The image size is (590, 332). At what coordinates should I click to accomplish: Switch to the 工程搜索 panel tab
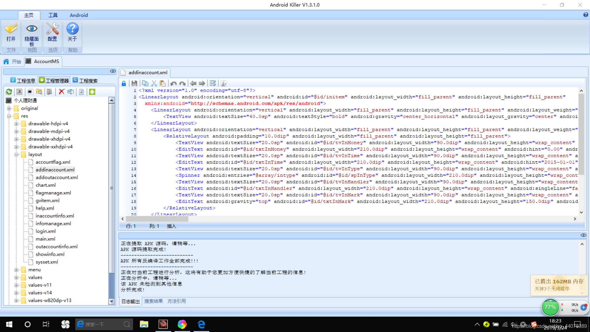point(85,81)
